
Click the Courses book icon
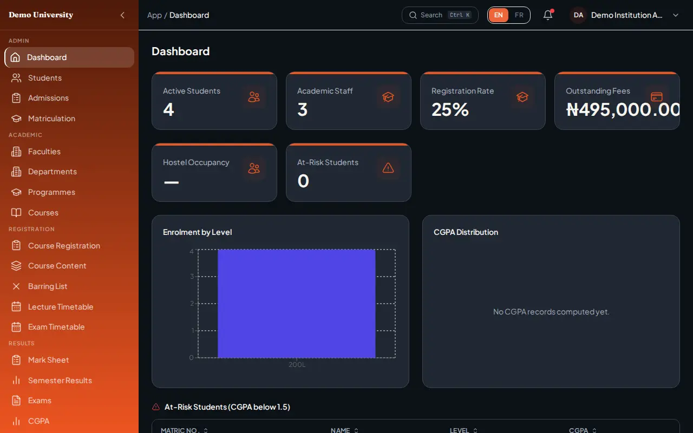(x=16, y=213)
